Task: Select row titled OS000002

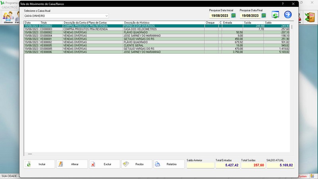Action: (157, 33)
